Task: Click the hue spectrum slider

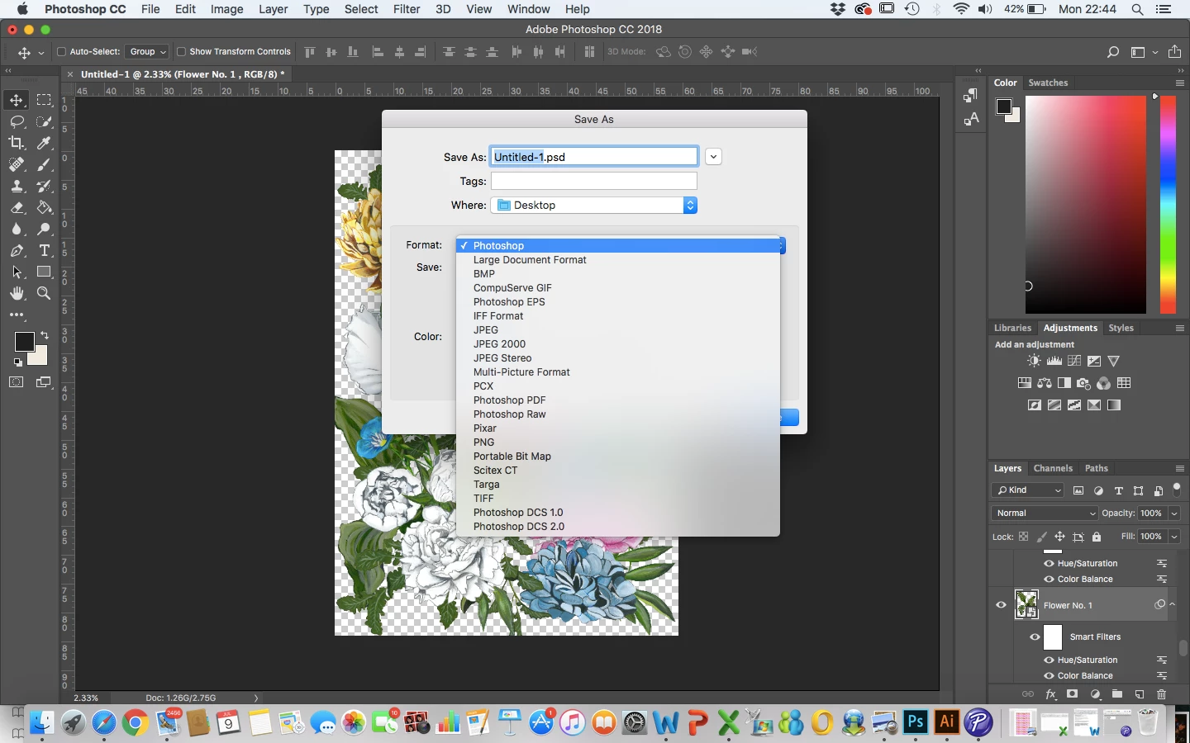Action: pos(1168,204)
